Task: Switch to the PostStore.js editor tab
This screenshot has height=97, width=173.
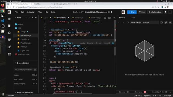Action: click(96, 18)
